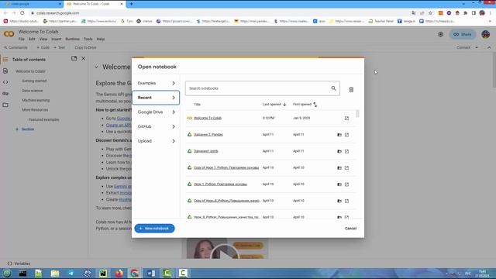This screenshot has height=279, width=496.
Task: Open the View menu
Action: coord(43,40)
